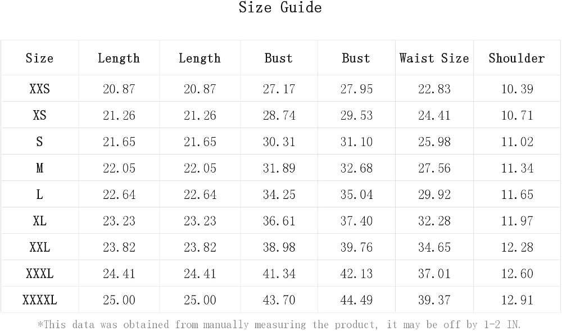Select the Waist Size column header
562x331 pixels.
434,58
